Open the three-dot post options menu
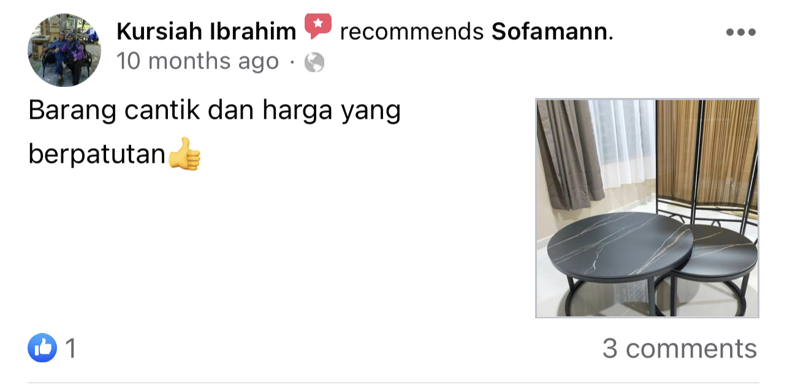 (x=740, y=32)
